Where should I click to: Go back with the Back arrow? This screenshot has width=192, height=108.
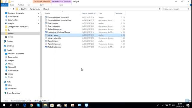[3, 9]
